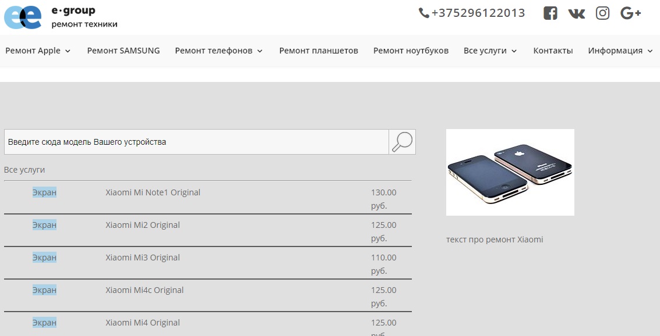Click the e·group site title text
660x336 pixels.
73,10
